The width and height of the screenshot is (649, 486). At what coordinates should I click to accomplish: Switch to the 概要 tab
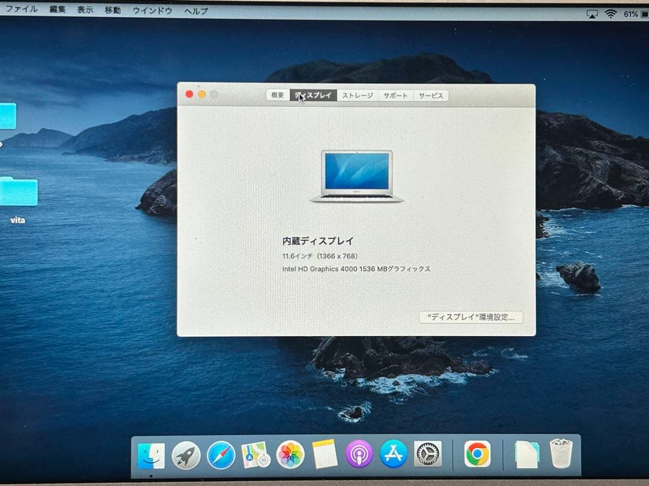tap(278, 95)
